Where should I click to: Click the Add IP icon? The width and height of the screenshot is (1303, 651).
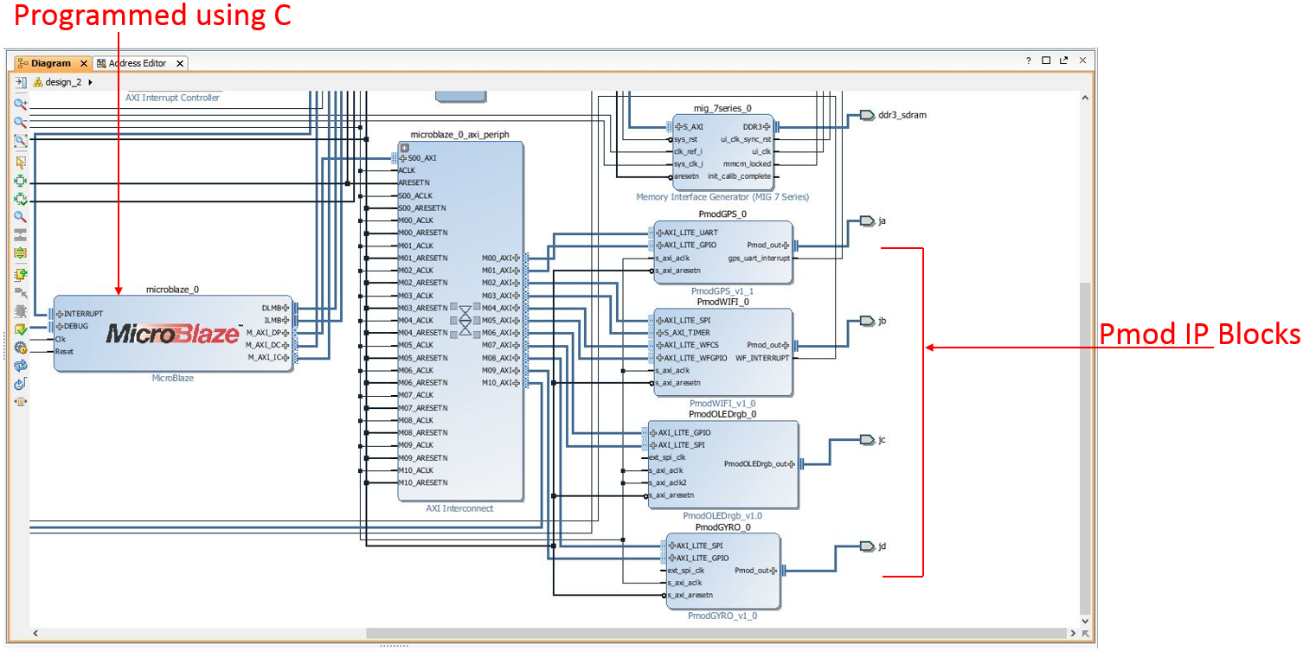pos(21,275)
